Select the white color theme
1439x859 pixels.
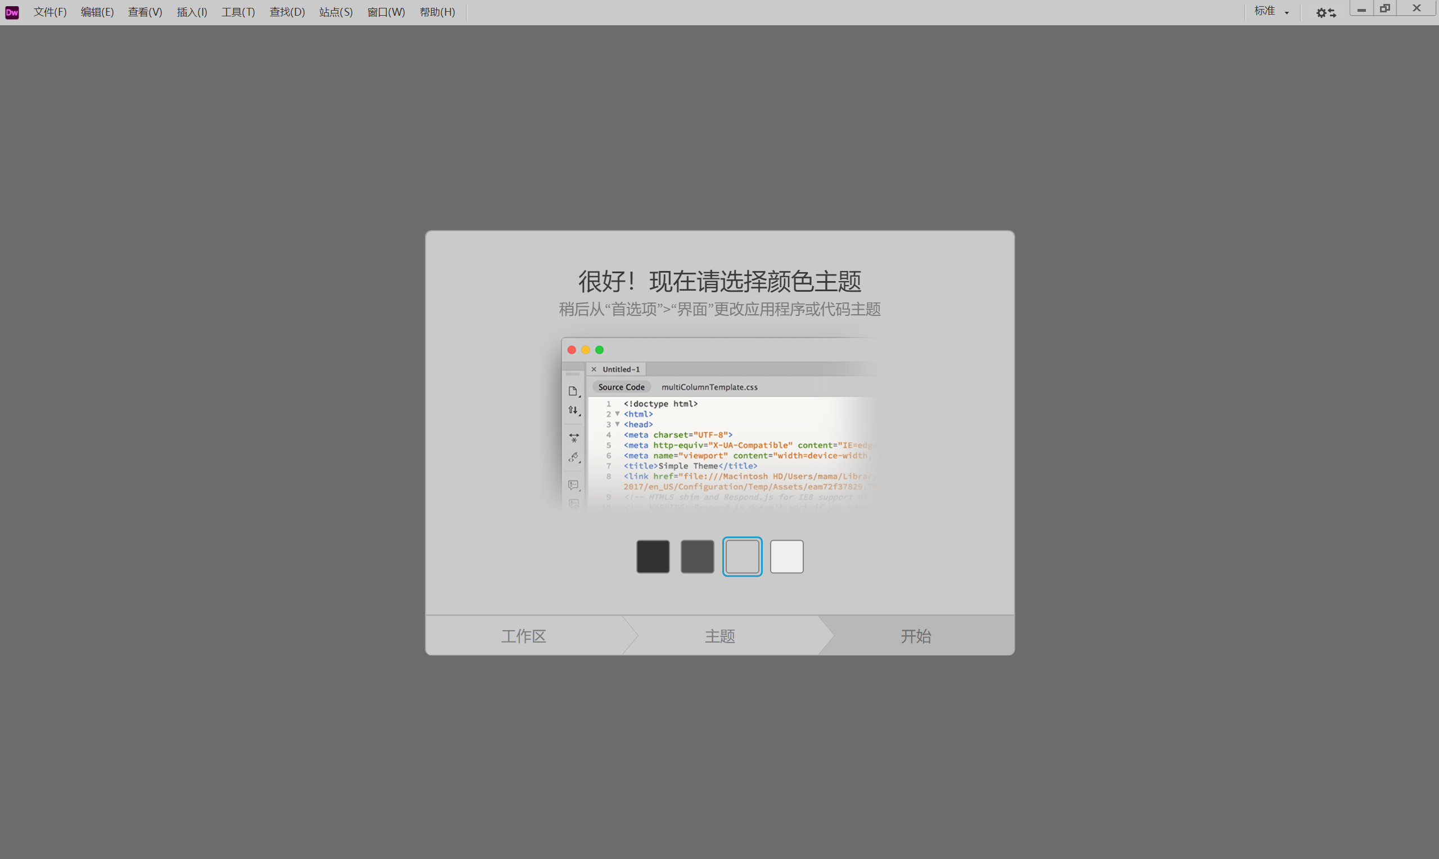(x=787, y=557)
